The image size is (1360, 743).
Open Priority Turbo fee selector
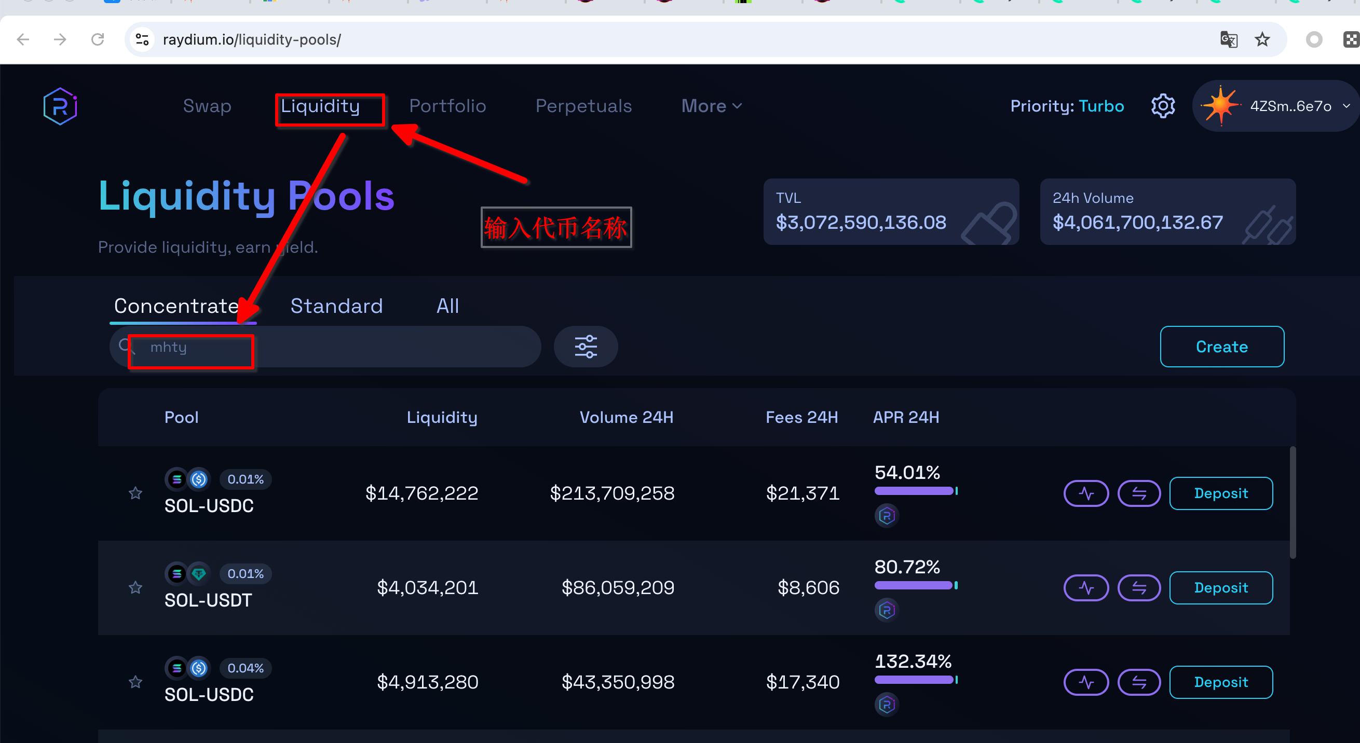coord(1067,106)
